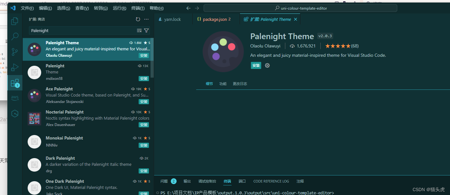Open the Source Control view

coord(15,52)
